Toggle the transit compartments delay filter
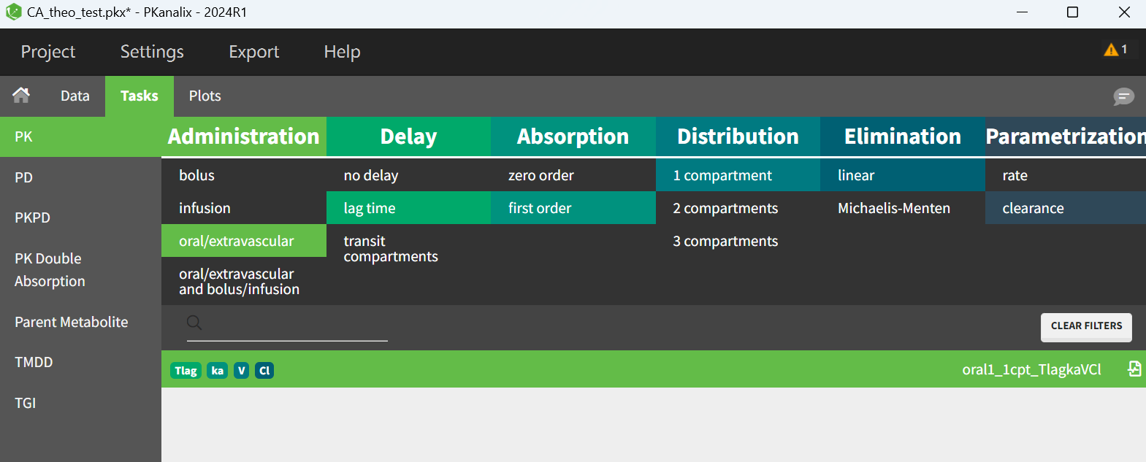 (x=391, y=249)
